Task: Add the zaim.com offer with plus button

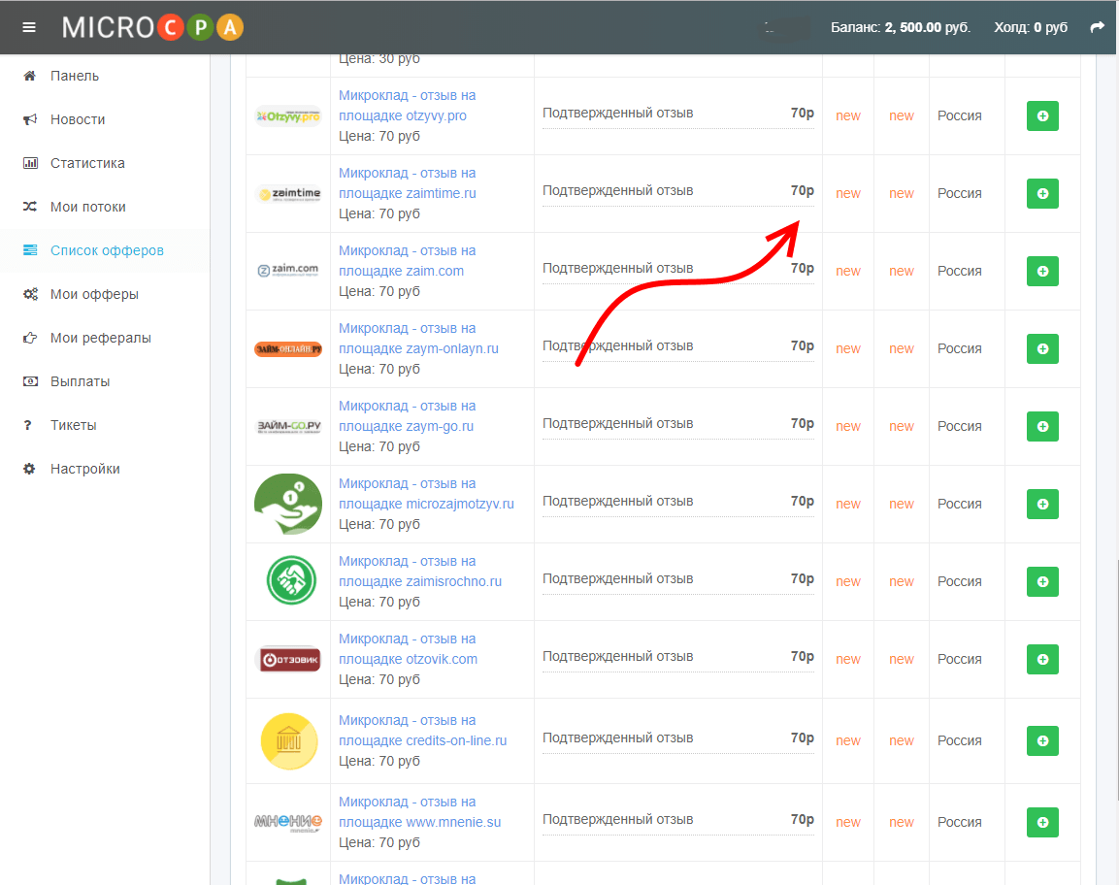Action: (1042, 271)
